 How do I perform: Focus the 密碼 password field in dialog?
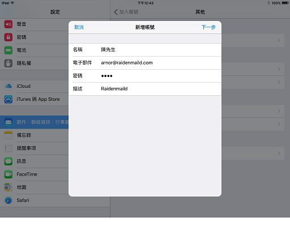(145, 76)
